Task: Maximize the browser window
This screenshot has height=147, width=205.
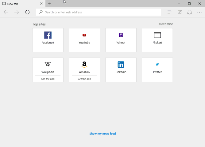Action: [189, 4]
